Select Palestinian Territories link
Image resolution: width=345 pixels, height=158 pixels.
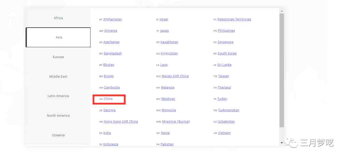[234, 19]
